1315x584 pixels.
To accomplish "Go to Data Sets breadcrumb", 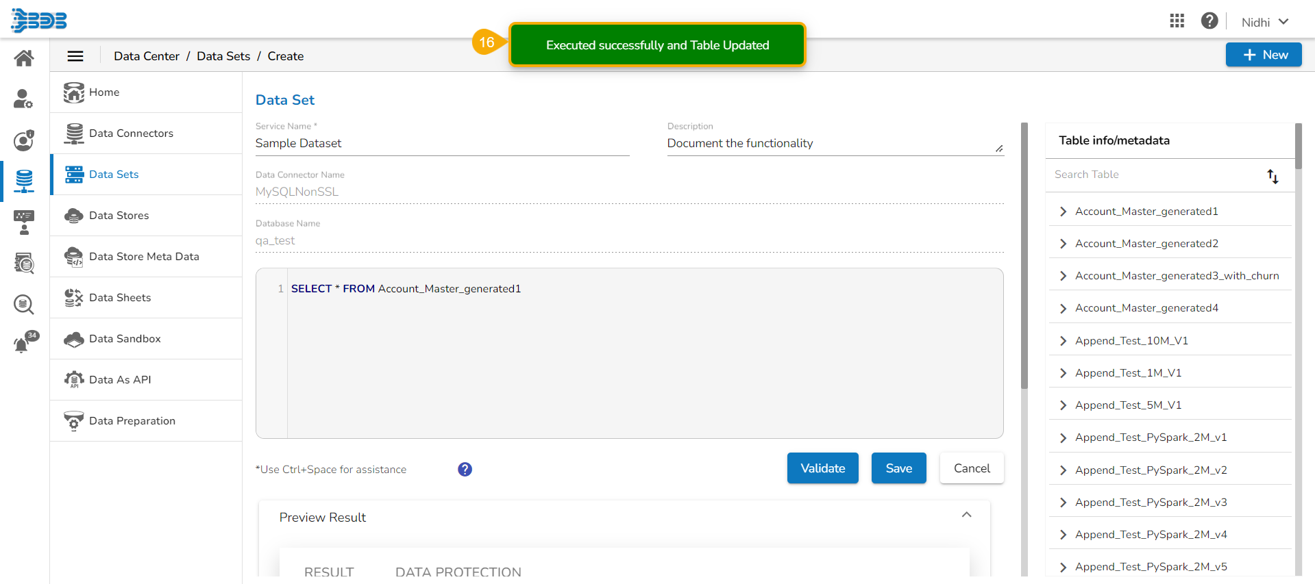I will (223, 56).
